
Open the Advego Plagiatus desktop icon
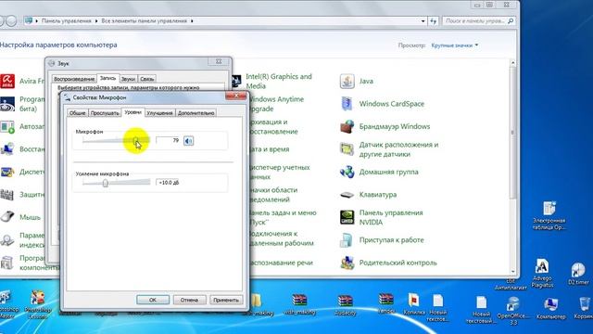[542, 274]
